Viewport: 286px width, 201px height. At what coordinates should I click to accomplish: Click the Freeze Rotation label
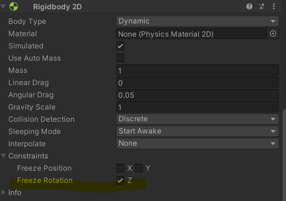(45, 180)
